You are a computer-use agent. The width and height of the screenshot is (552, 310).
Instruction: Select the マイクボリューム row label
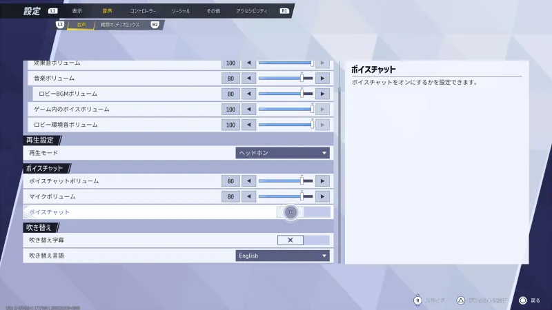tap(52, 196)
